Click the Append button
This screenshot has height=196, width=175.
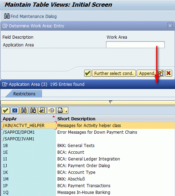146,73
